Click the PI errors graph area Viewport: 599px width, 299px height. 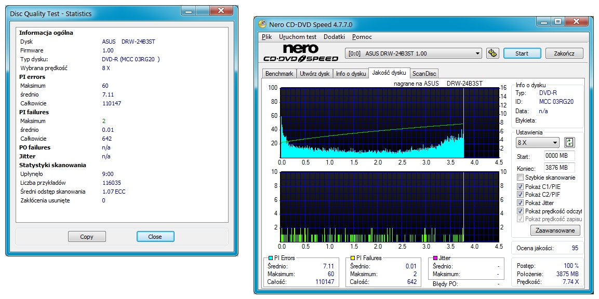coord(390,123)
